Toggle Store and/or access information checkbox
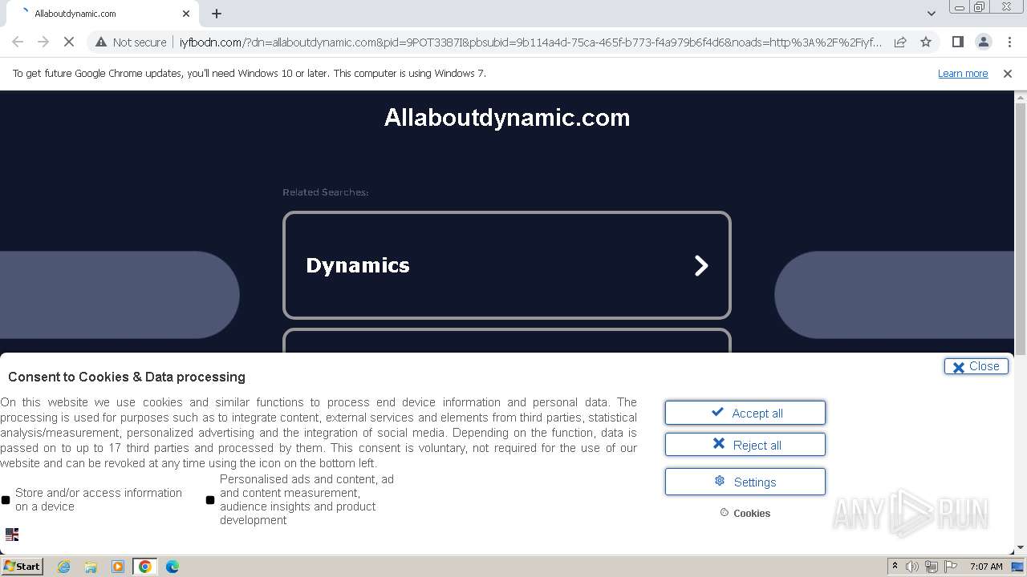1027x577 pixels. 6,500
